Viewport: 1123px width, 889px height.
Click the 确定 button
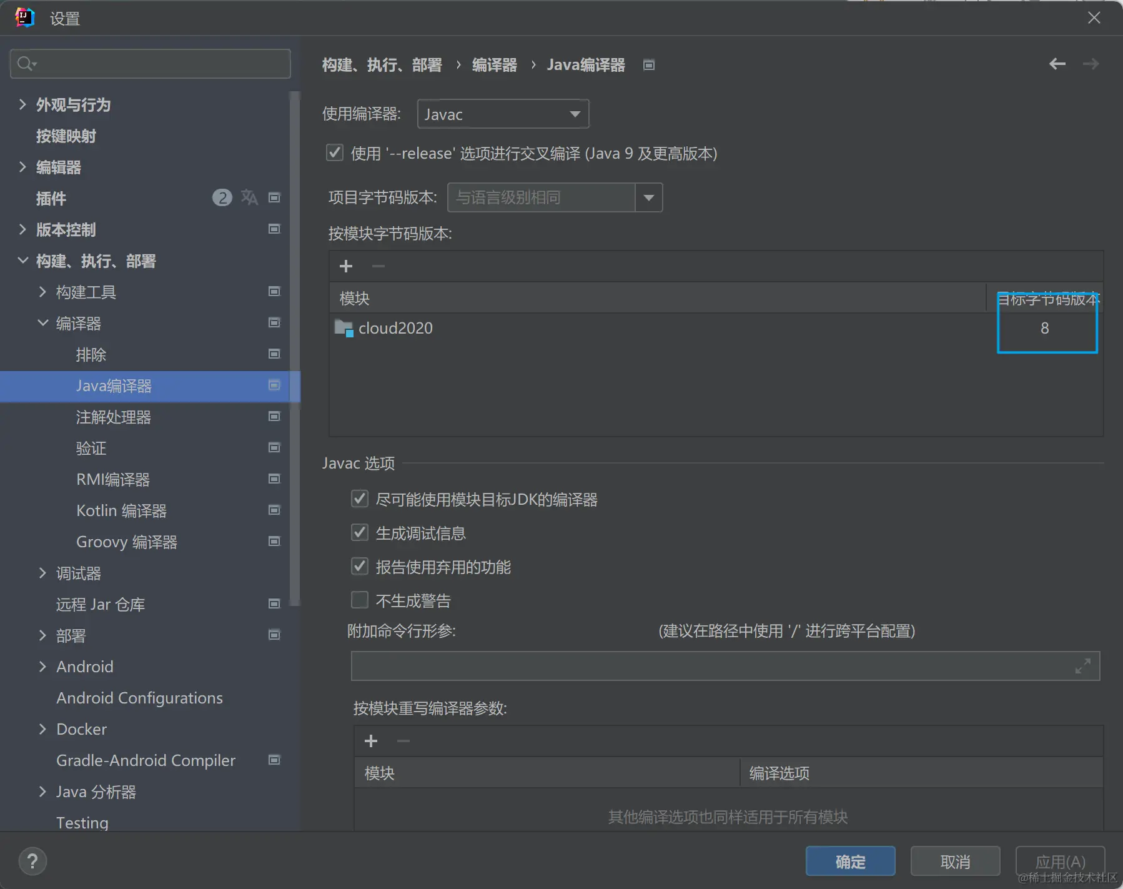point(850,862)
